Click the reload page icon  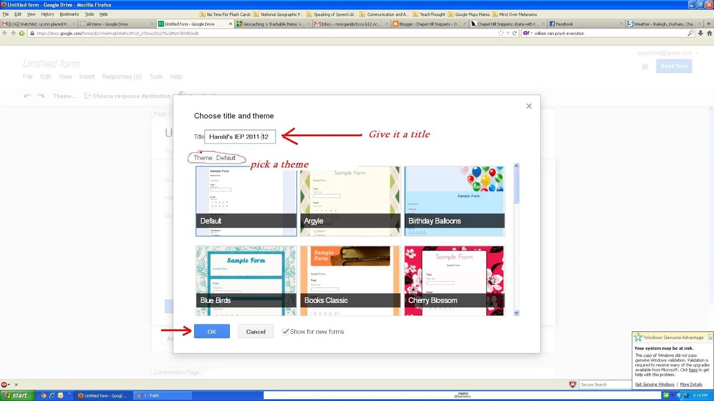515,33
